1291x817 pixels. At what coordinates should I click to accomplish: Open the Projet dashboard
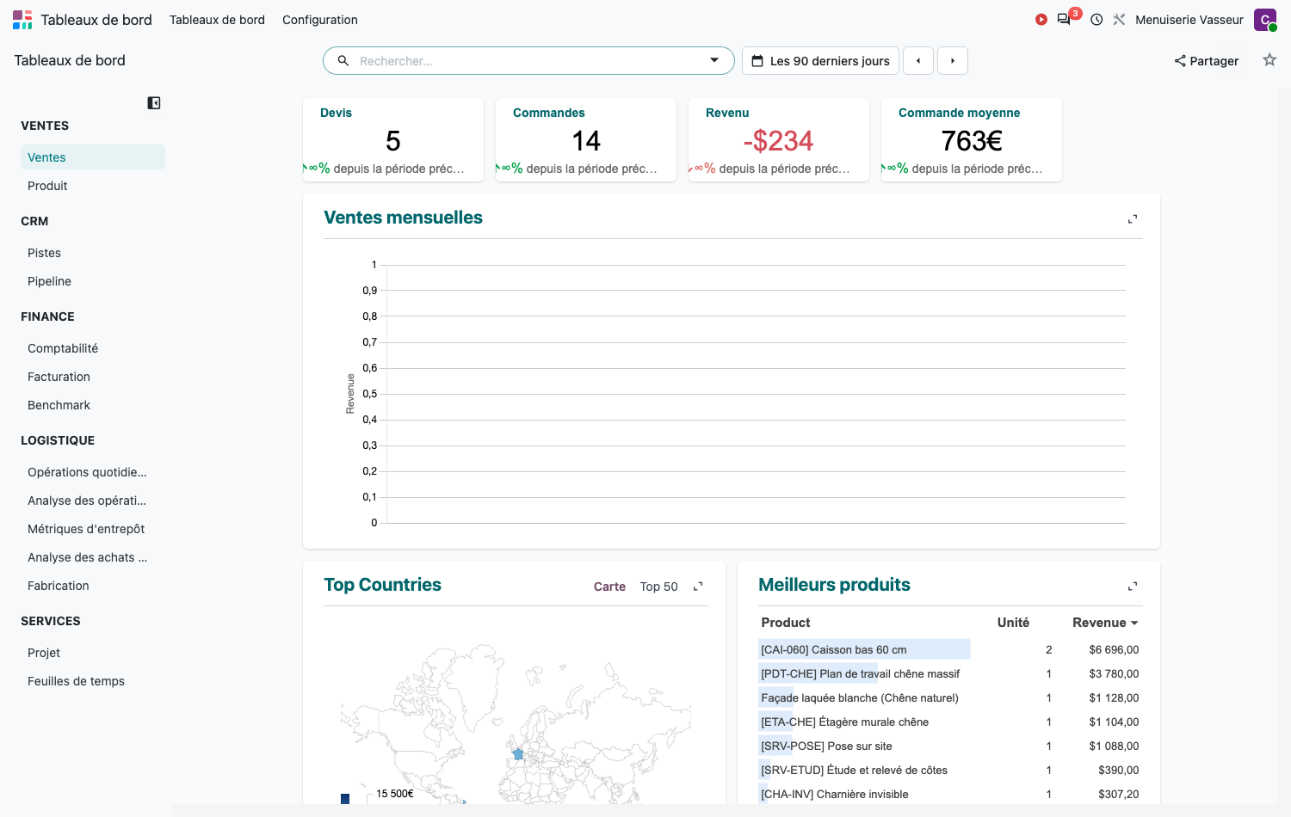point(93,653)
